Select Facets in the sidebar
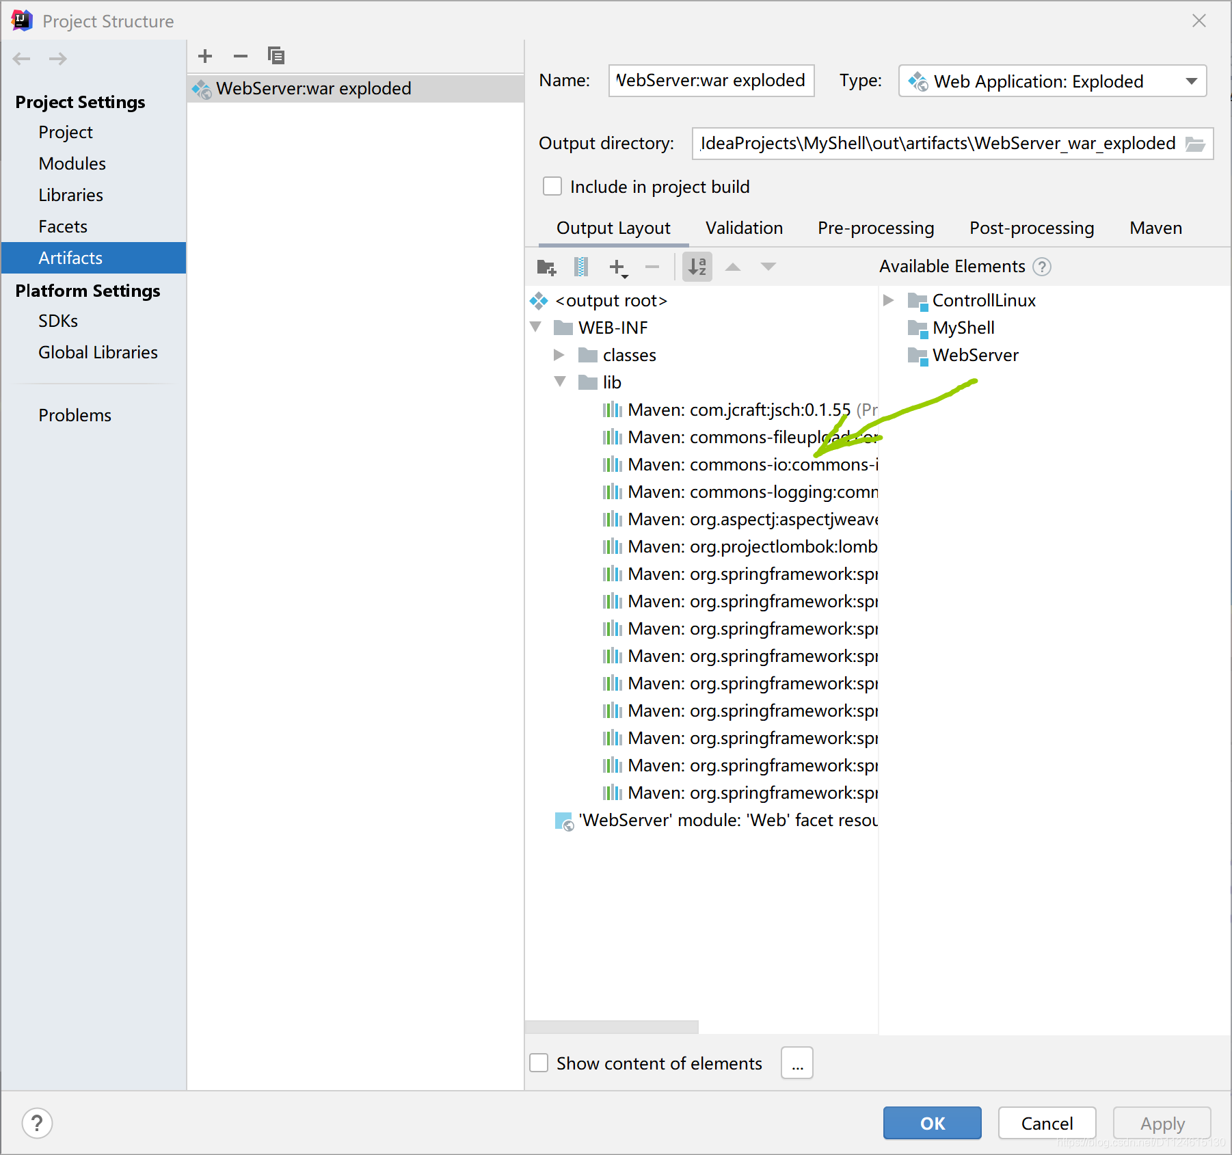This screenshot has width=1232, height=1155. pyautogui.click(x=94, y=226)
